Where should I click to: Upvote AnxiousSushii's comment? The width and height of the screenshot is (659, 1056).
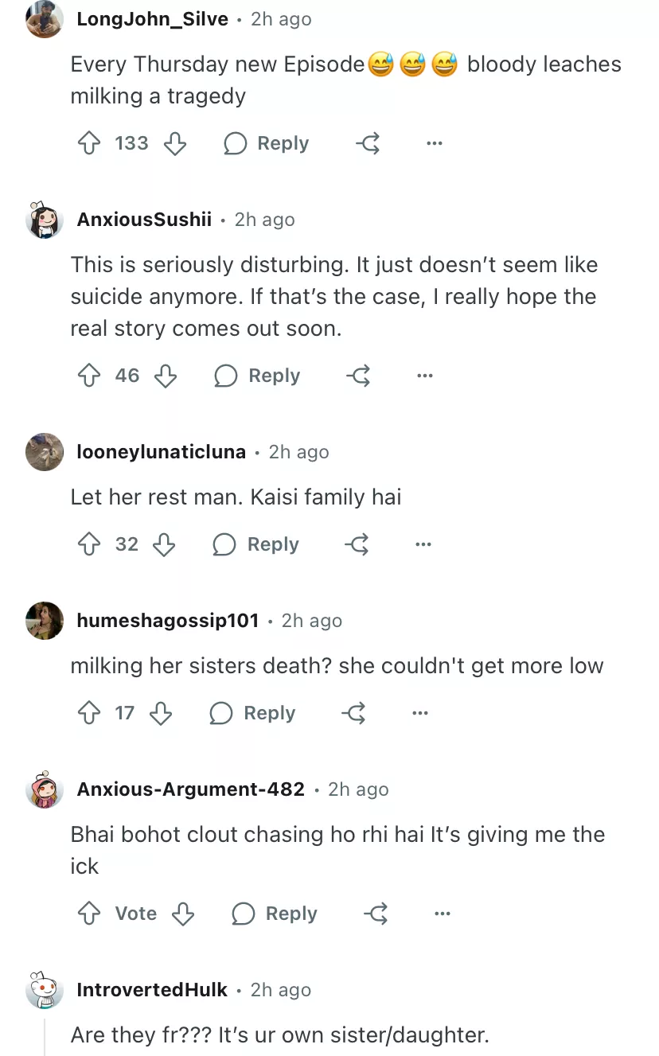coord(88,376)
